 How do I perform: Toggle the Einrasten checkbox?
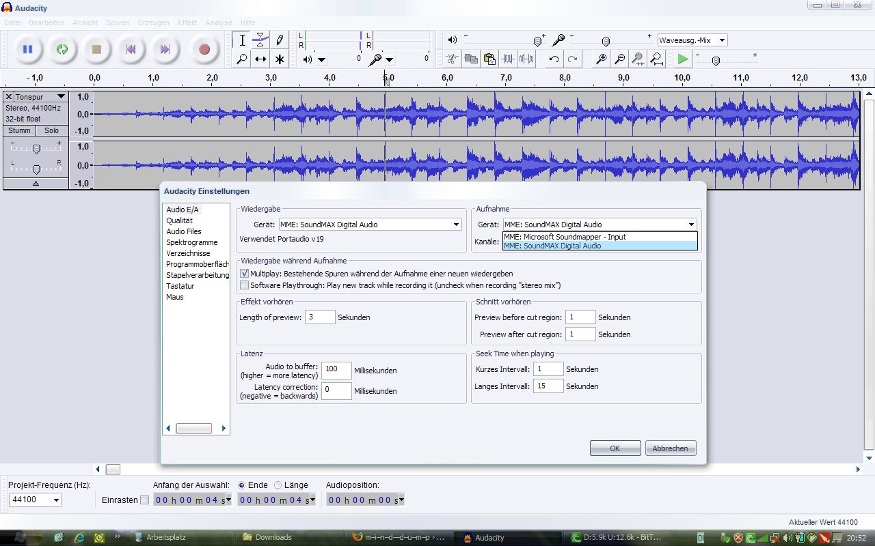click(x=144, y=500)
